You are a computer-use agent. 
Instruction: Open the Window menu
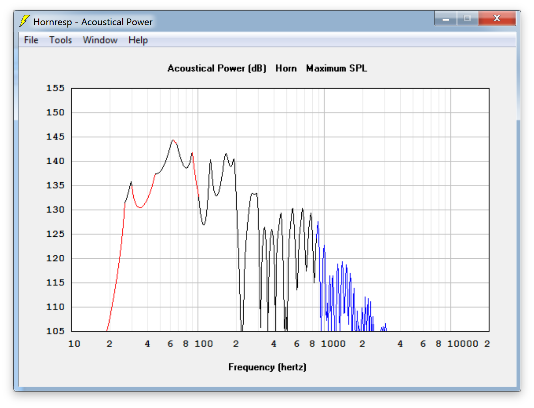point(100,40)
